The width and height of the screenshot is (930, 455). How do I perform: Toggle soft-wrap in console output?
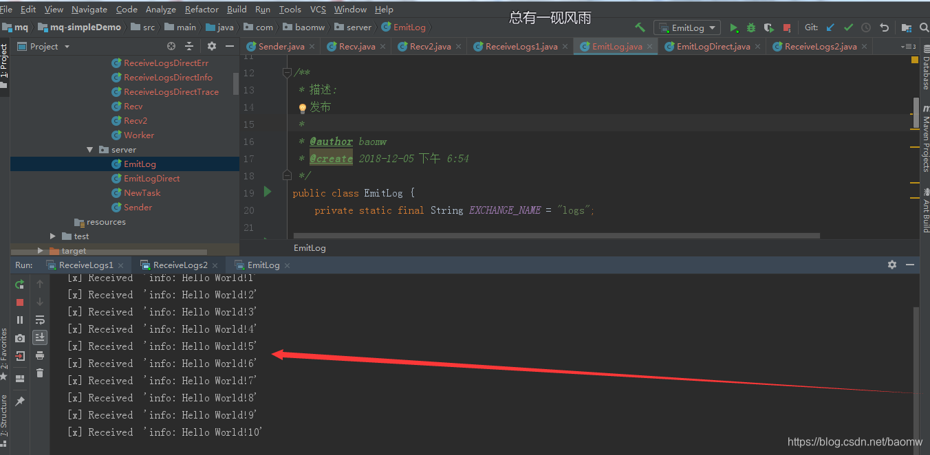point(40,320)
